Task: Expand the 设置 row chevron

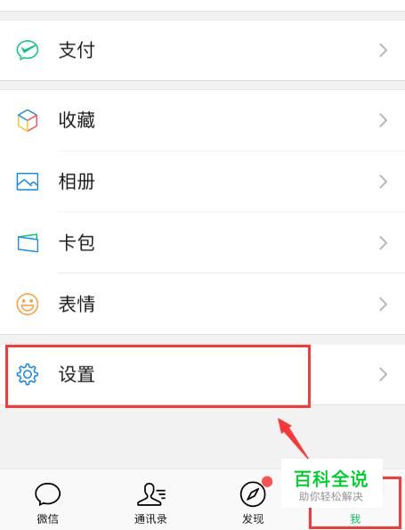Action: point(383,374)
